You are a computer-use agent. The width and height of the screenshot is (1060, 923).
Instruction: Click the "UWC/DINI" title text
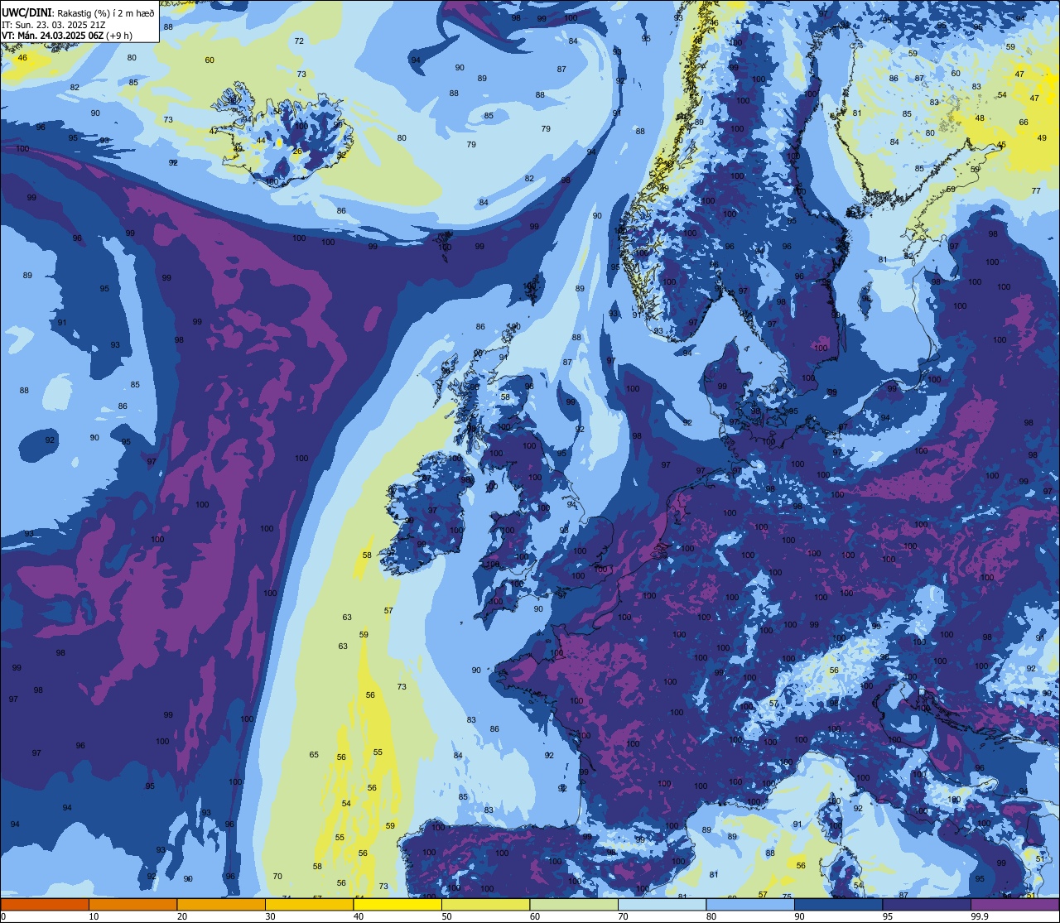coord(26,13)
